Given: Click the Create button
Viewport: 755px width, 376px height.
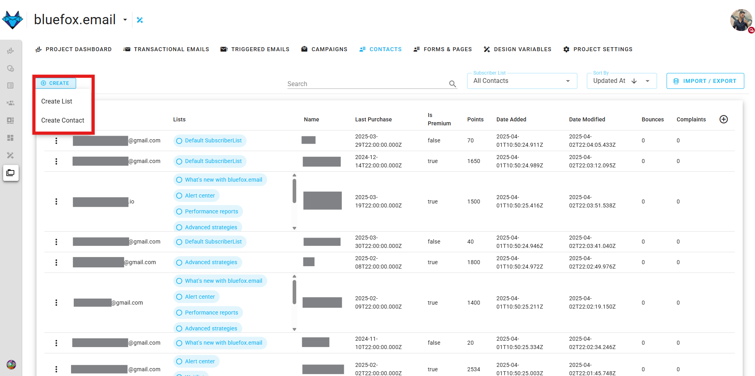Looking at the screenshot, I should point(56,83).
